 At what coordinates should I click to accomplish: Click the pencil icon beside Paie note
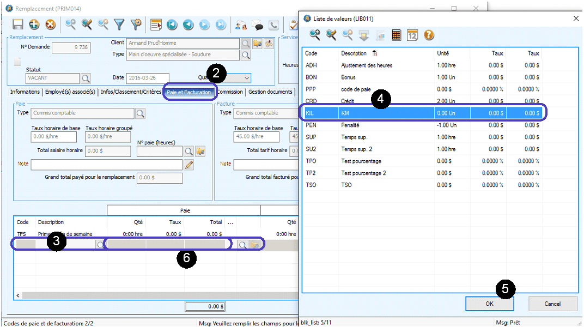coord(189,165)
